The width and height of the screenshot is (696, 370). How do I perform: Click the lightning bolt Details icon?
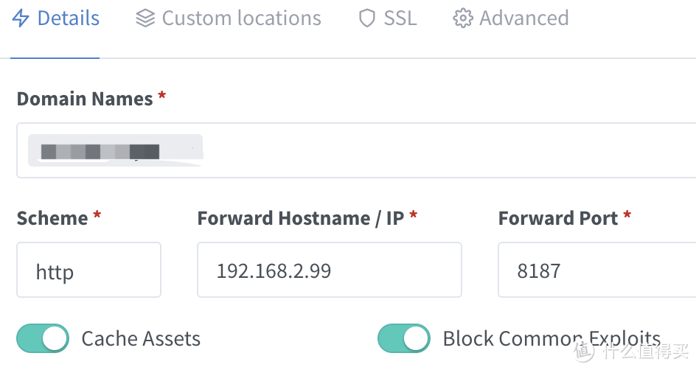(21, 18)
